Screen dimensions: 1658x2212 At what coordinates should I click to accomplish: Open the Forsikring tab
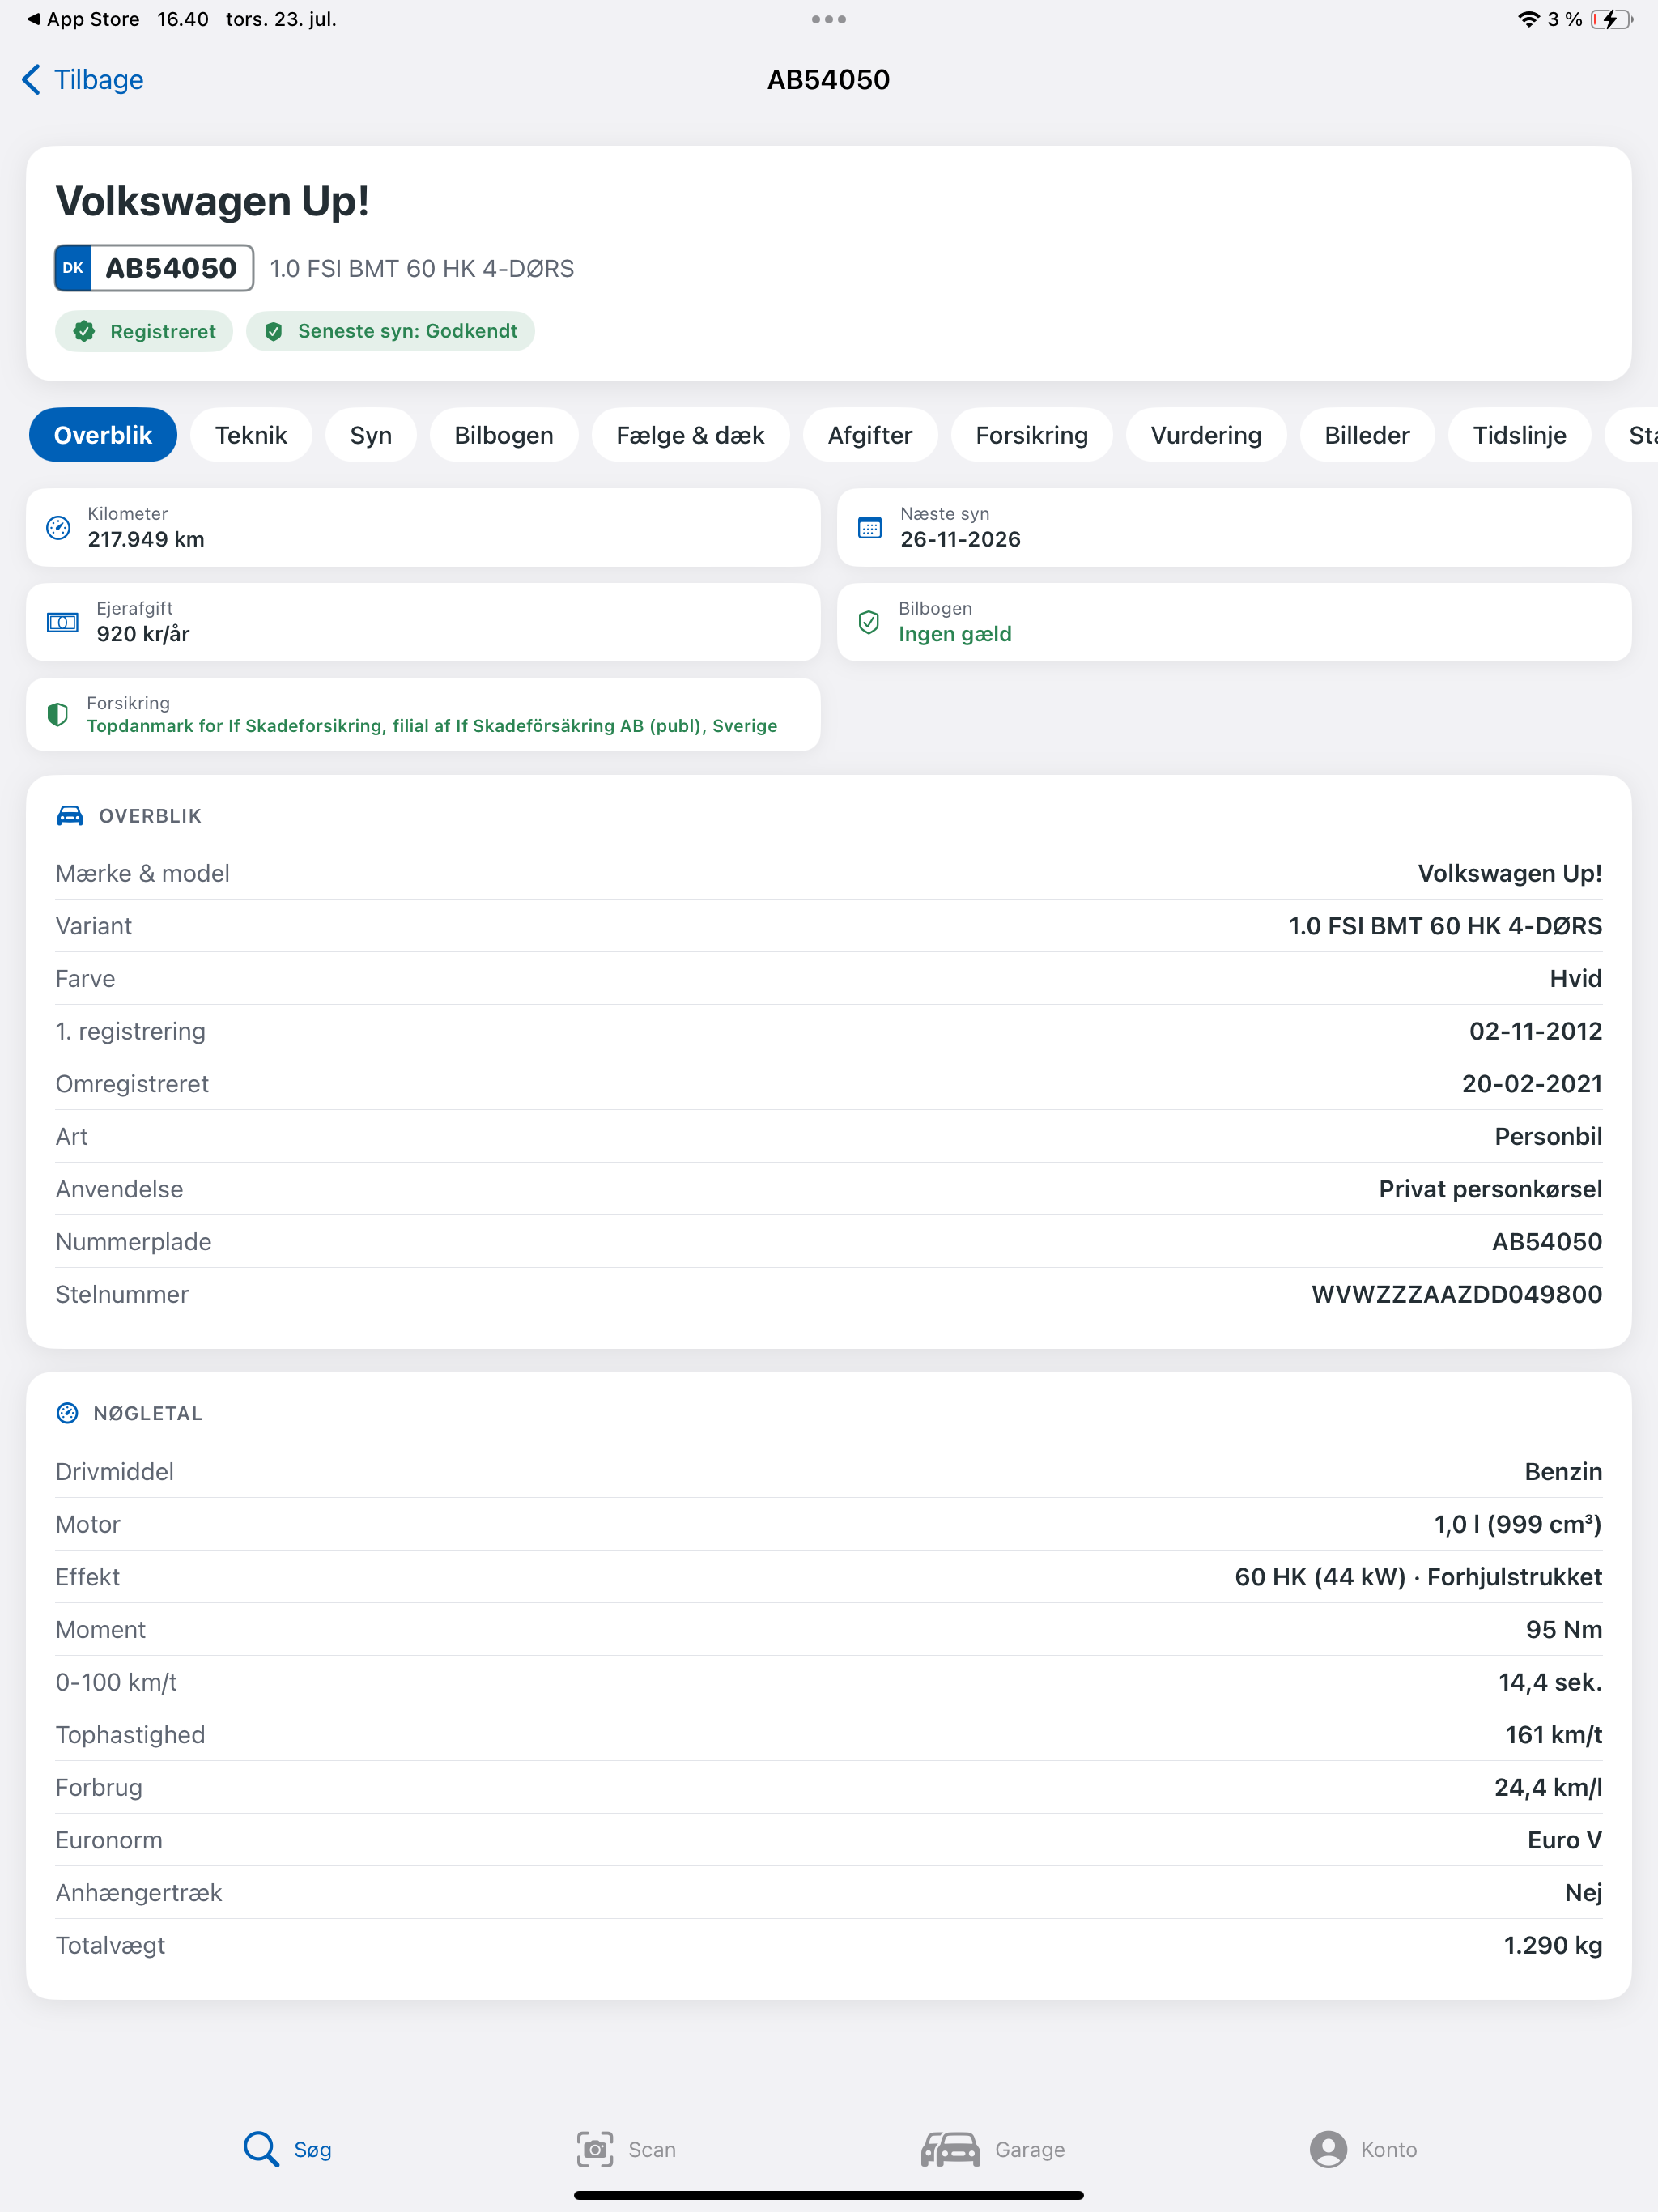point(1032,435)
